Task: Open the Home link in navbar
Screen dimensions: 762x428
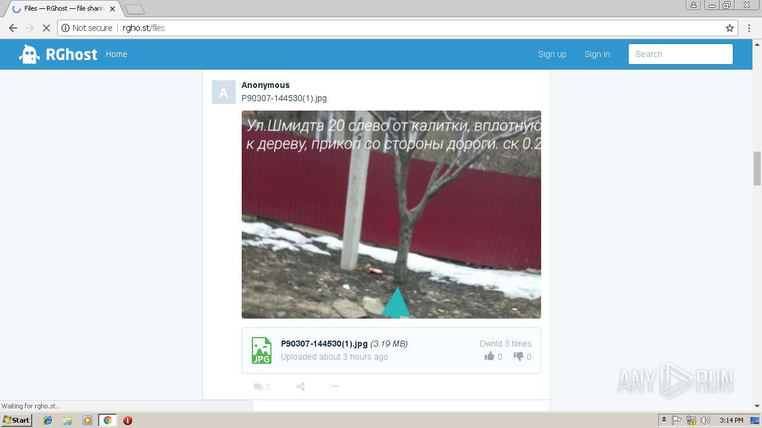Action: [116, 54]
